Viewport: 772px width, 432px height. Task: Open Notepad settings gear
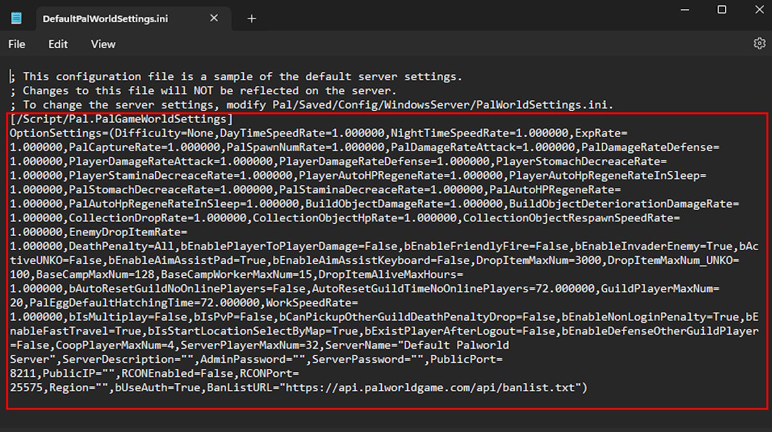coord(759,43)
